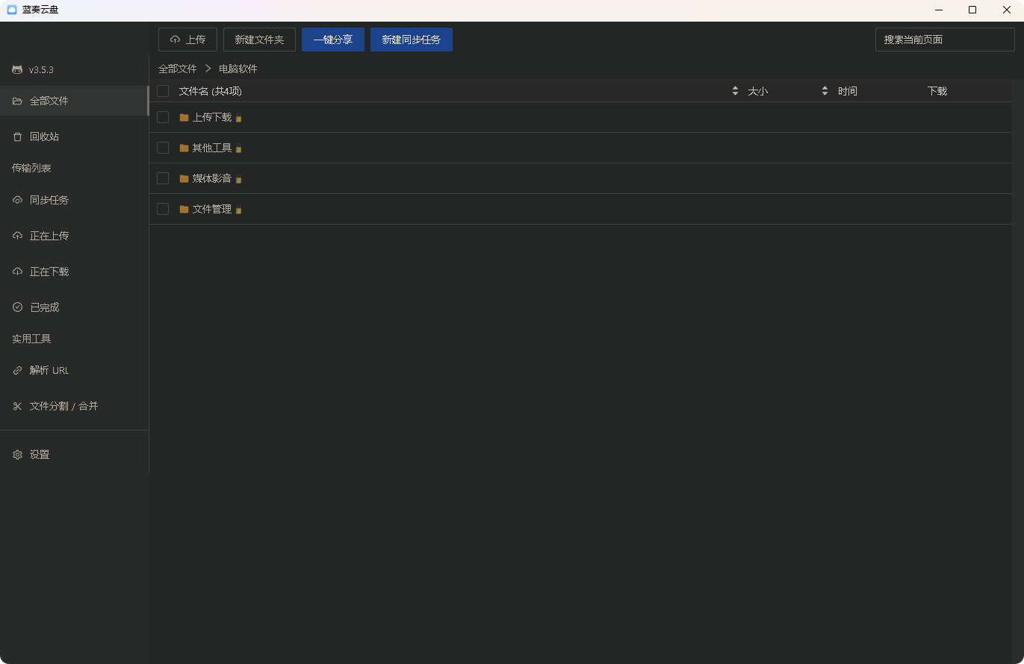1024x664 pixels.
Task: Open 回收站 in the sidebar
Action: pos(74,137)
